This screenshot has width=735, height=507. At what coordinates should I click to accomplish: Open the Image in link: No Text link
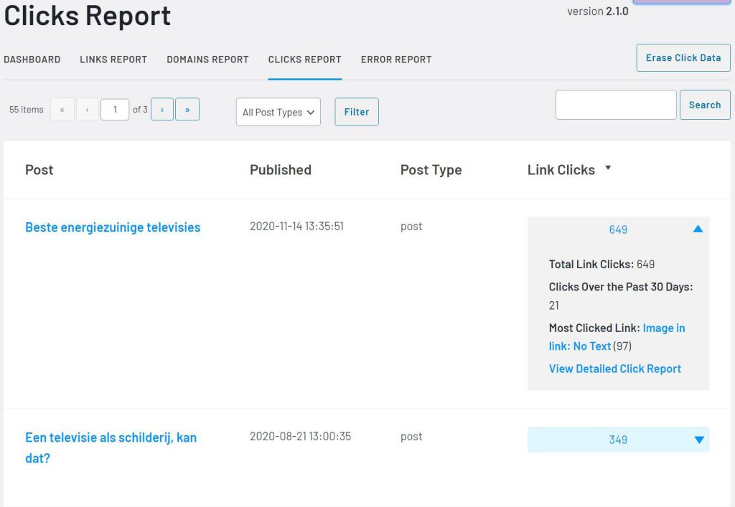click(617, 337)
